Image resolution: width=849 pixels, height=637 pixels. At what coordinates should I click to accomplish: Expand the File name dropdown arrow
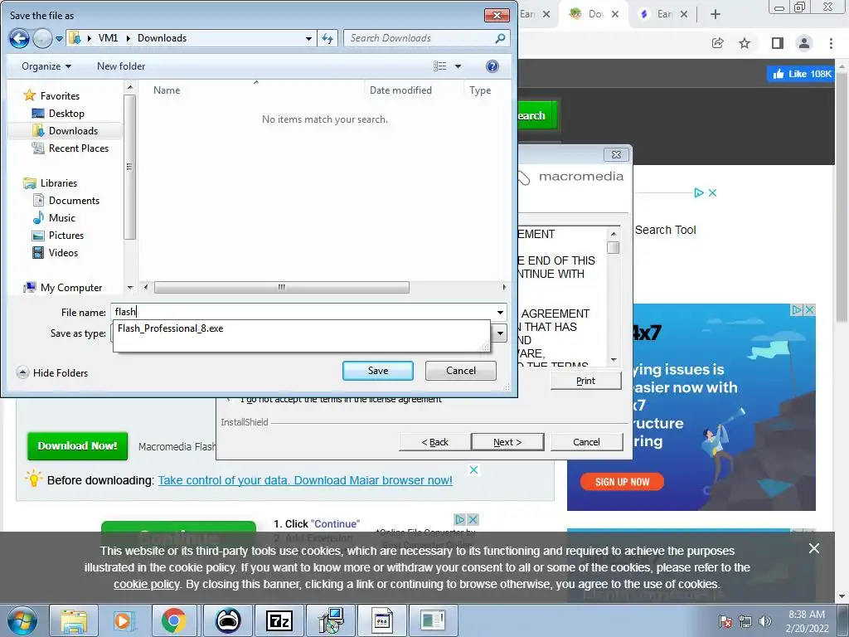tap(500, 312)
